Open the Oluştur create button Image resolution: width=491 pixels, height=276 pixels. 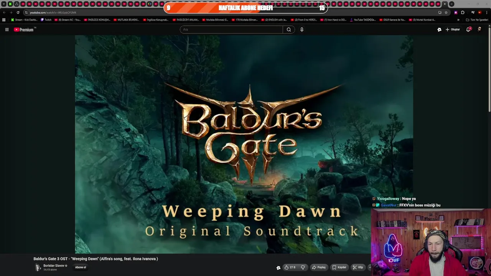(x=453, y=30)
